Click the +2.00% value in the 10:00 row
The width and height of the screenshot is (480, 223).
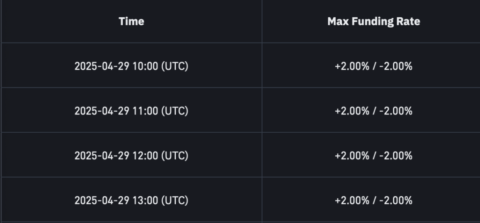352,66
